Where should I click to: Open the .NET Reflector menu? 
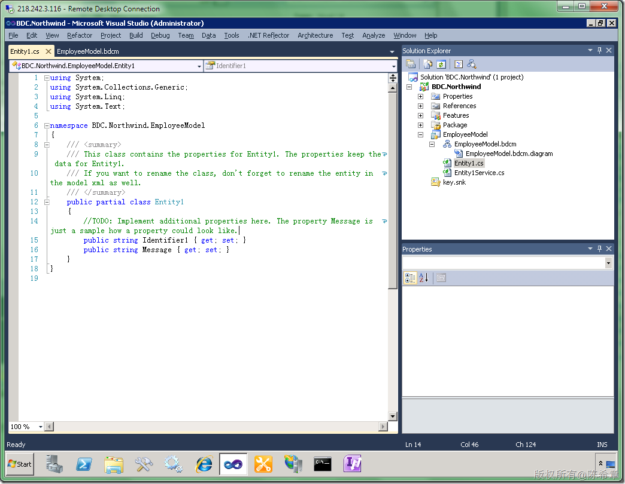(268, 35)
